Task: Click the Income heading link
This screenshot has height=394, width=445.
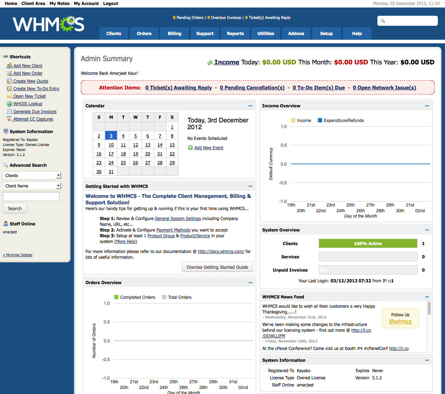Action: (x=227, y=62)
